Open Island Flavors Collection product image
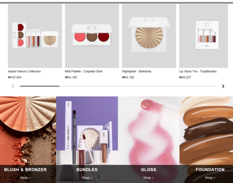Screen dimensions: 233x183 (x=35, y=36)
